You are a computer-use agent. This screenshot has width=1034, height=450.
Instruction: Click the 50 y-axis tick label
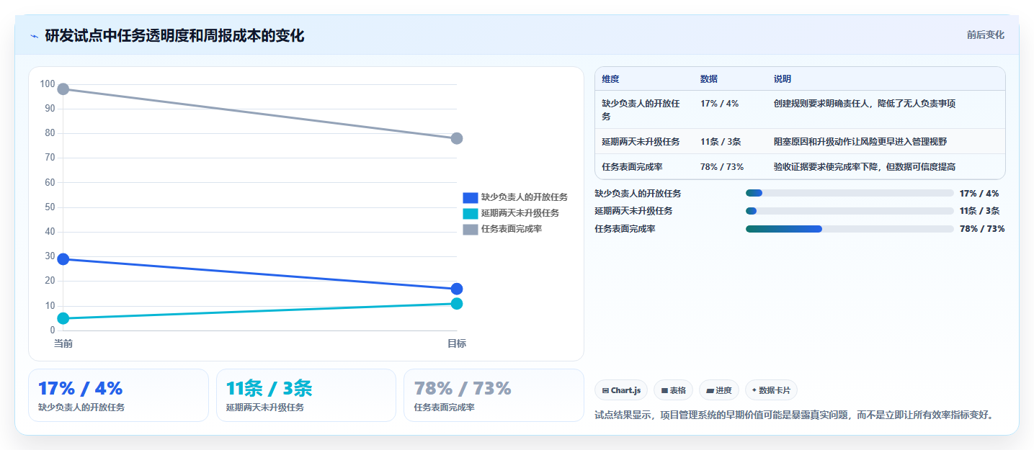pyautogui.click(x=50, y=207)
